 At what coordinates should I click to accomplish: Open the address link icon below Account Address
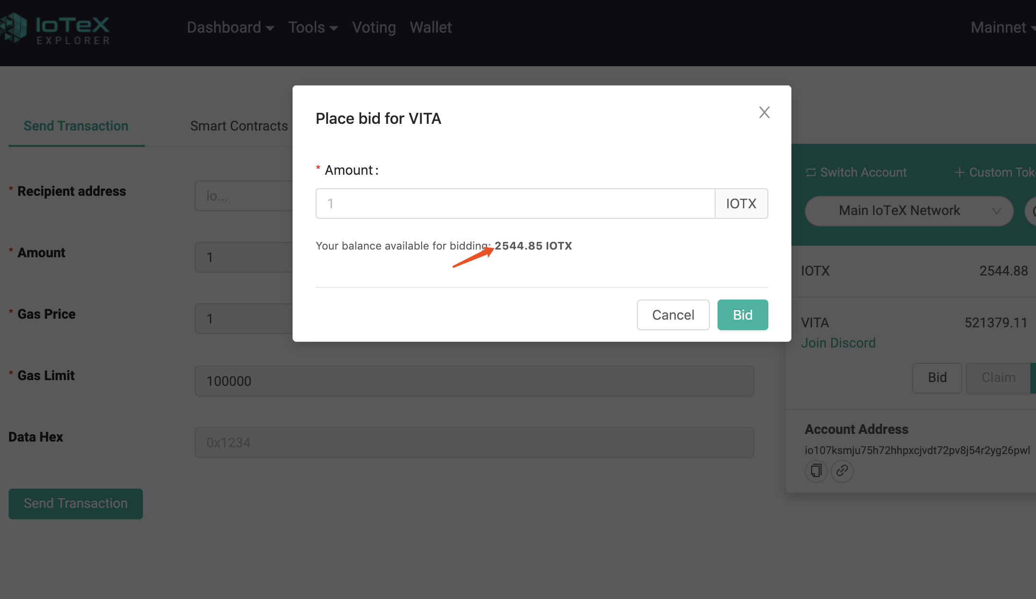click(x=842, y=471)
